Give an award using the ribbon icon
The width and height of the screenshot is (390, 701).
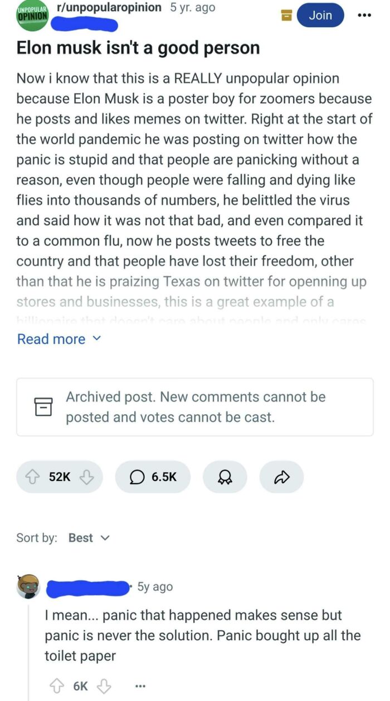tap(225, 476)
